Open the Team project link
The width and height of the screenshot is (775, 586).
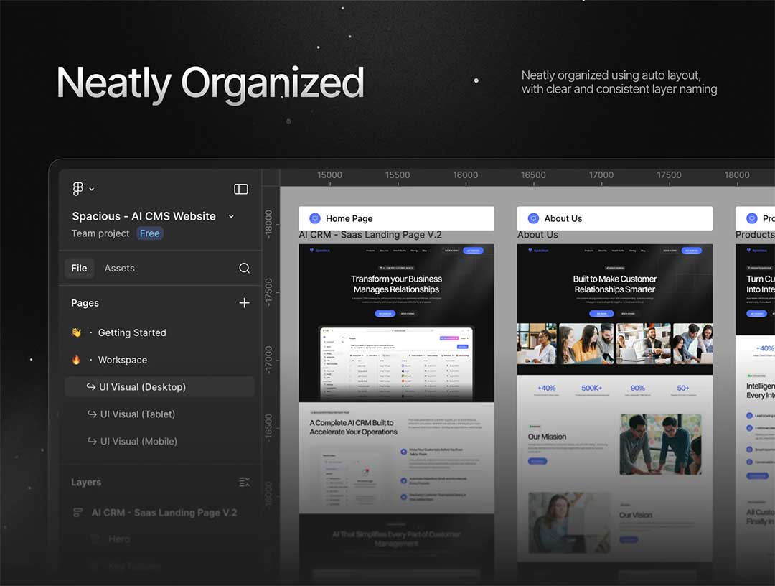pos(100,233)
